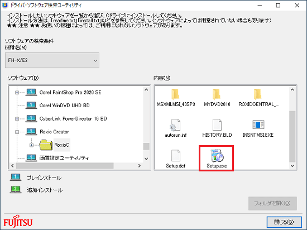Click the Setup.exe file name
Viewport: 307px width, 230px height.
point(217,166)
